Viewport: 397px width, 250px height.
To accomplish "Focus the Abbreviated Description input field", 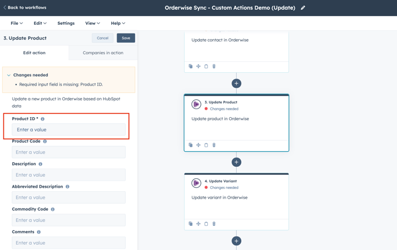I will click(69, 197).
